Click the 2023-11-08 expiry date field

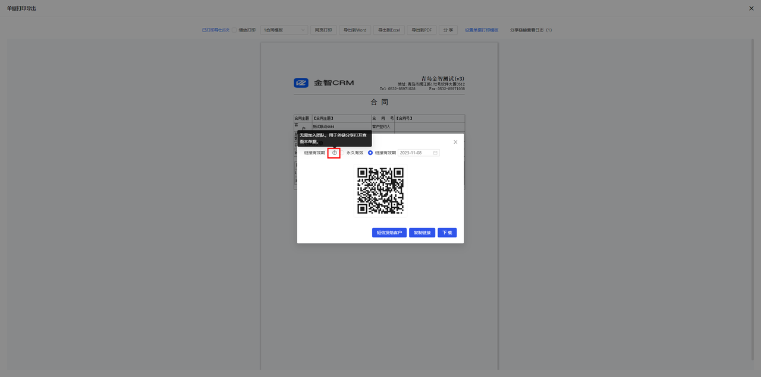click(419, 153)
